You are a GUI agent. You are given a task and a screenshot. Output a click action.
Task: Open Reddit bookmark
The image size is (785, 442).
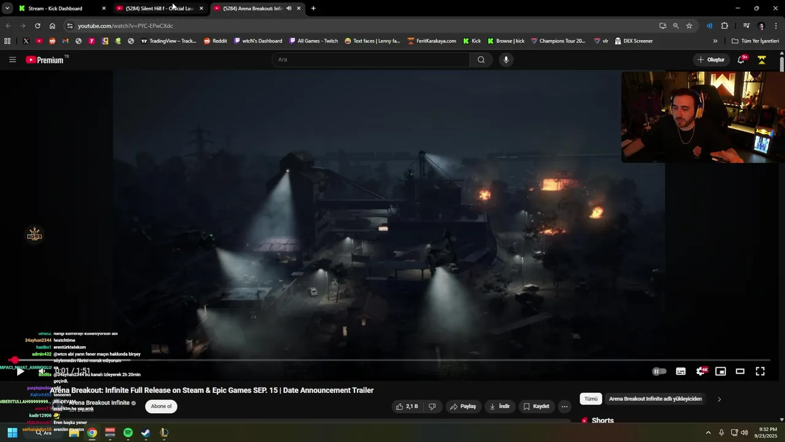[215, 41]
